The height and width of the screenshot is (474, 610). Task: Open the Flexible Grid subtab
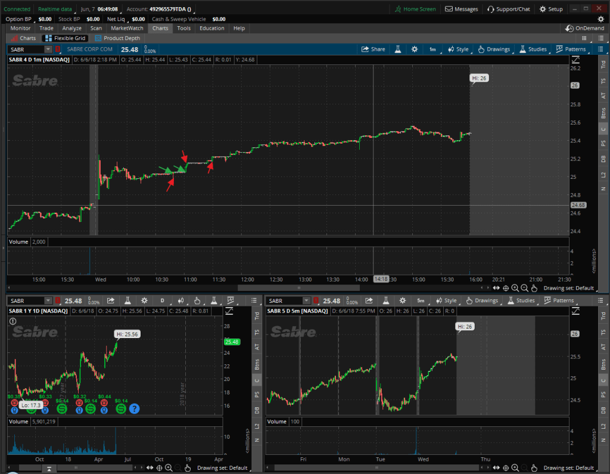66,38
